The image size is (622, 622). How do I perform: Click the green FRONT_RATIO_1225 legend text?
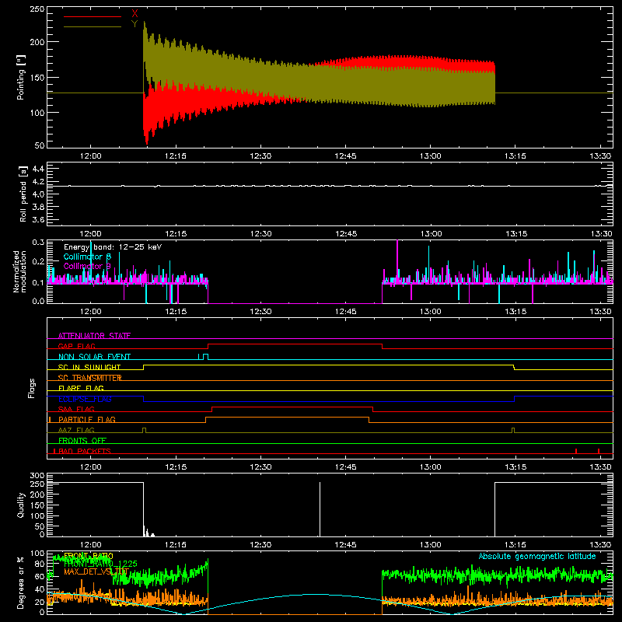pos(100,563)
